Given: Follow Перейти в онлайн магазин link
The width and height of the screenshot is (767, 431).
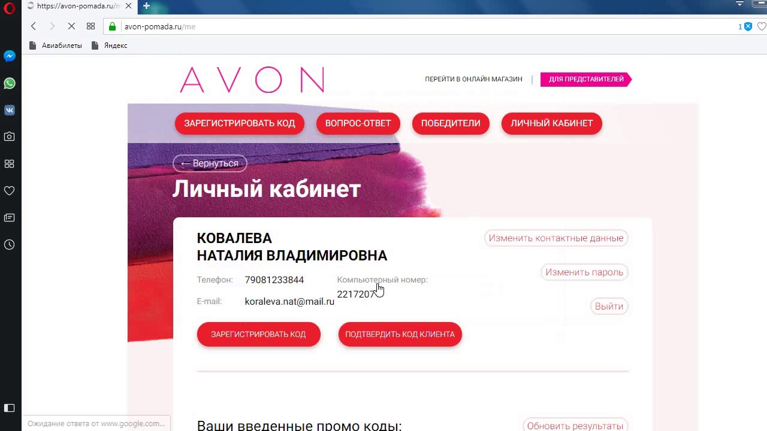Looking at the screenshot, I should point(473,79).
